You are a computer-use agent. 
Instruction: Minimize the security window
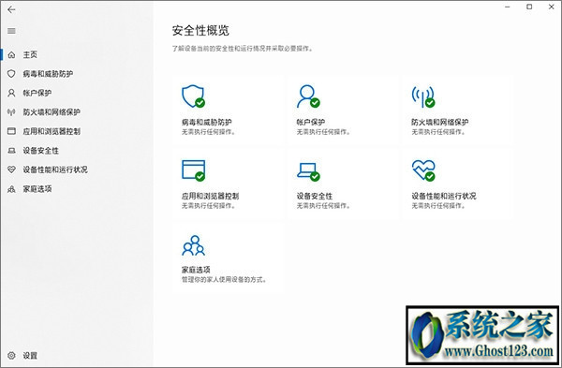tap(508, 7)
